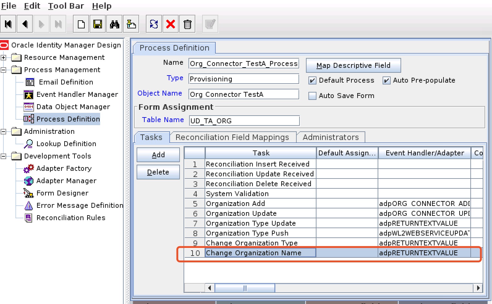Collapse Process Management tree node
The width and height of the screenshot is (492, 304).
tap(3, 70)
